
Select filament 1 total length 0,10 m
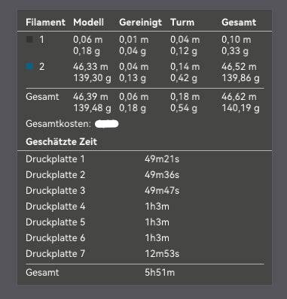click(237, 40)
